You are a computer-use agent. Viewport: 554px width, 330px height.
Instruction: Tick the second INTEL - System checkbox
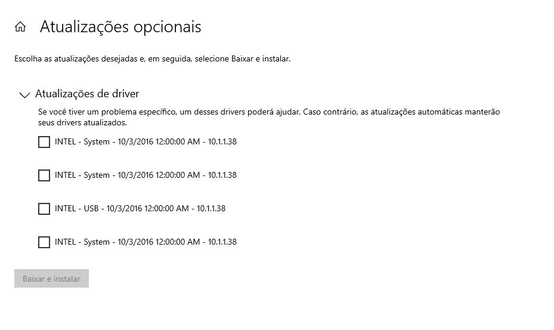point(44,175)
